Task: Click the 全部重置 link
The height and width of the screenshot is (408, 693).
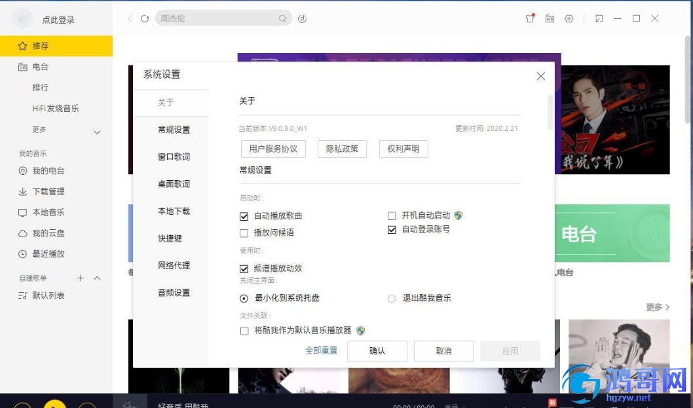Action: 322,350
